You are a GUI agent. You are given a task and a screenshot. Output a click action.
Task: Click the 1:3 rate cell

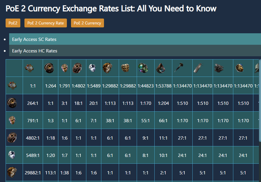51,120
